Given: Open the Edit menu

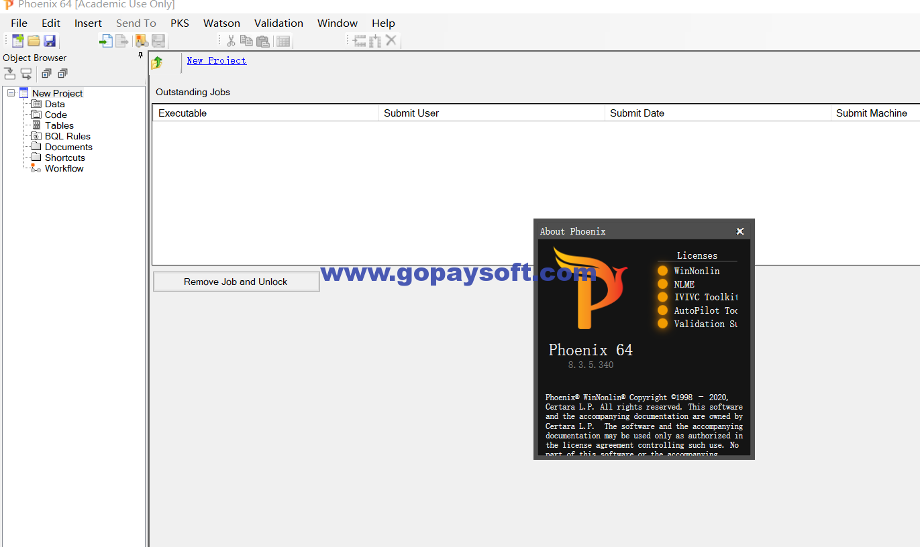Looking at the screenshot, I should [x=51, y=23].
